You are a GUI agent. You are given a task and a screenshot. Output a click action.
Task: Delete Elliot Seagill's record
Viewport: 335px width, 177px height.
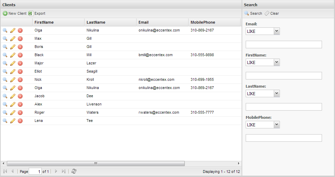pyautogui.click(x=20, y=72)
